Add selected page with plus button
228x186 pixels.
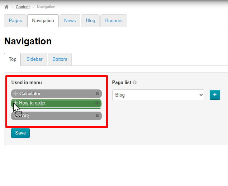tap(215, 95)
